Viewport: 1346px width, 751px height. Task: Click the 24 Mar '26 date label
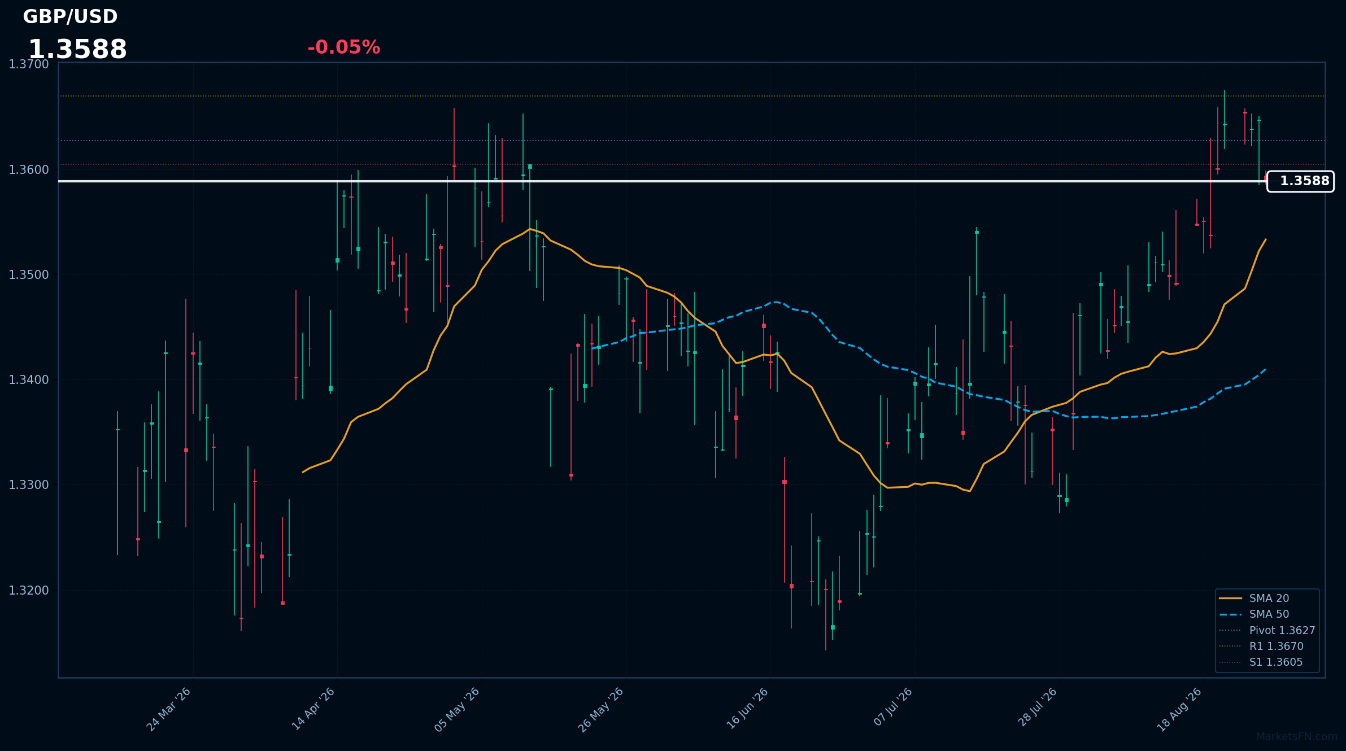[169, 709]
